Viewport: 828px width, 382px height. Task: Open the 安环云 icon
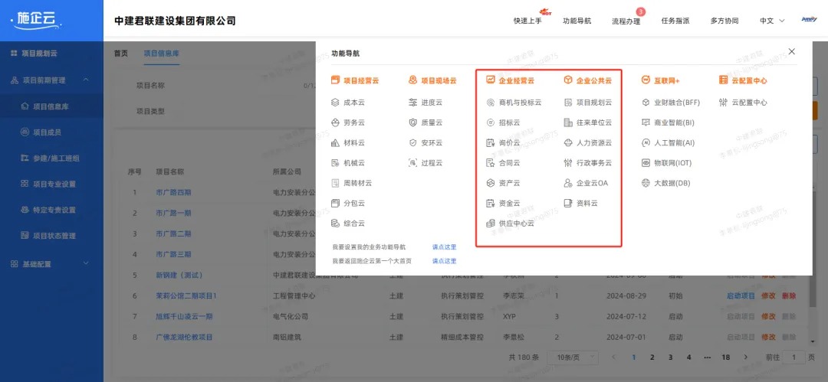click(413, 142)
